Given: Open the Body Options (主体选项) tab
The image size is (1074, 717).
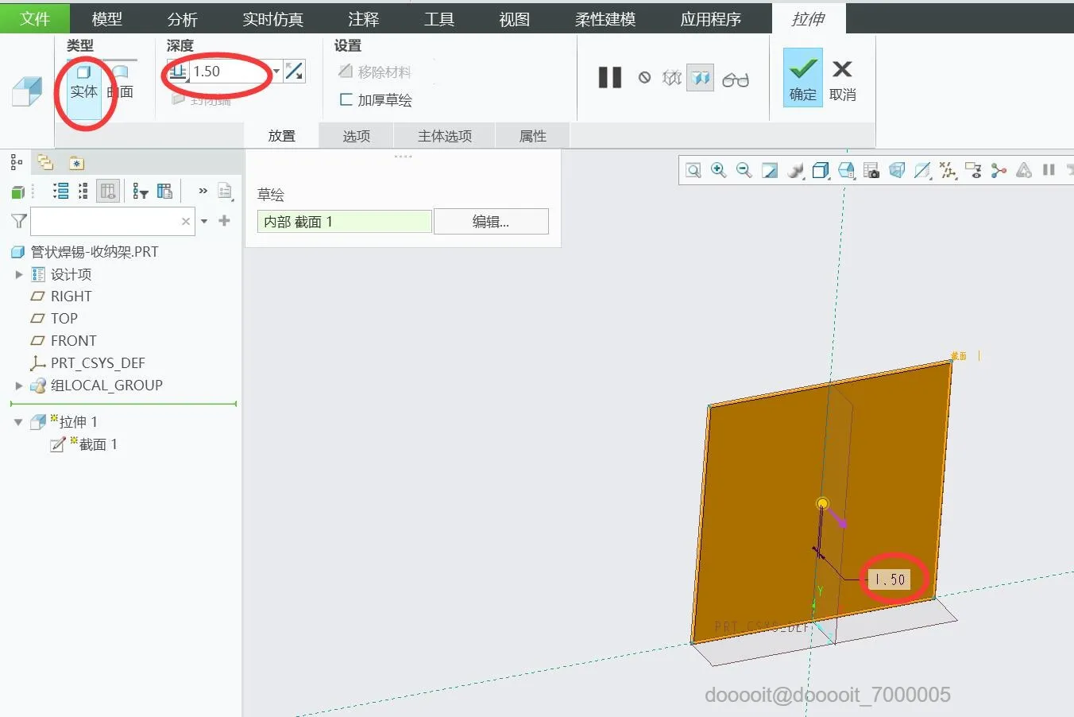Looking at the screenshot, I should click(445, 136).
